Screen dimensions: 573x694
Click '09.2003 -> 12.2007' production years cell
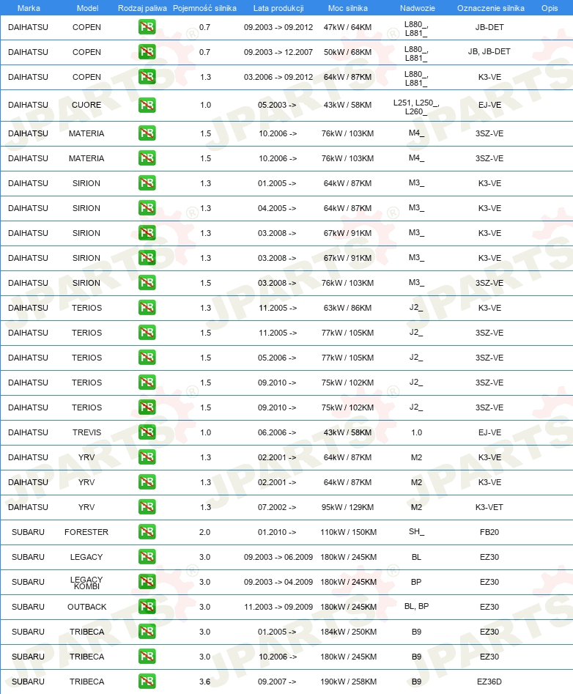pos(278,52)
